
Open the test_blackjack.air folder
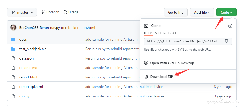33,49
